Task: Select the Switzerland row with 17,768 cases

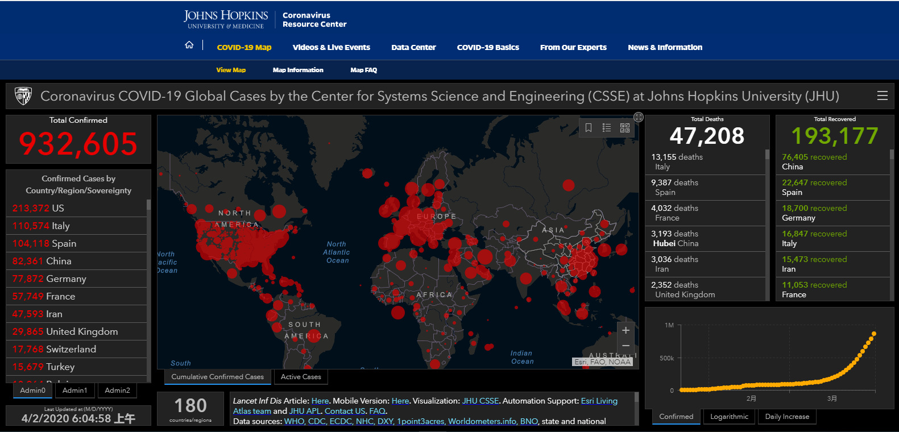Action: (x=76, y=349)
